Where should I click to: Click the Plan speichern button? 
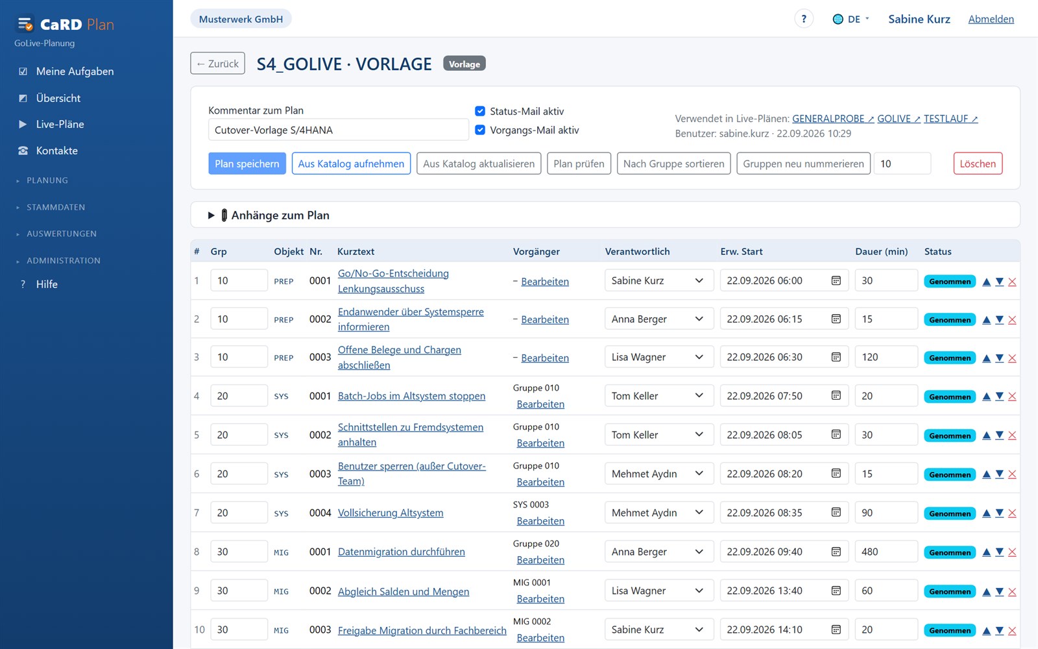pyautogui.click(x=247, y=164)
